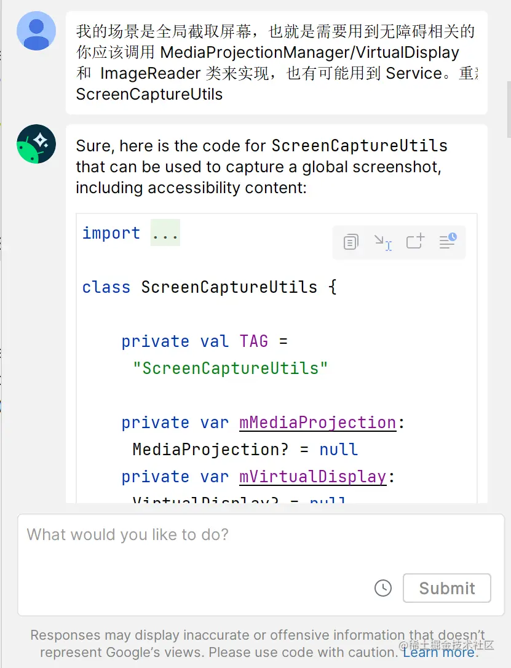511x668 pixels.
Task: Click the Studio Bot avatar icon
Action: pos(36,144)
